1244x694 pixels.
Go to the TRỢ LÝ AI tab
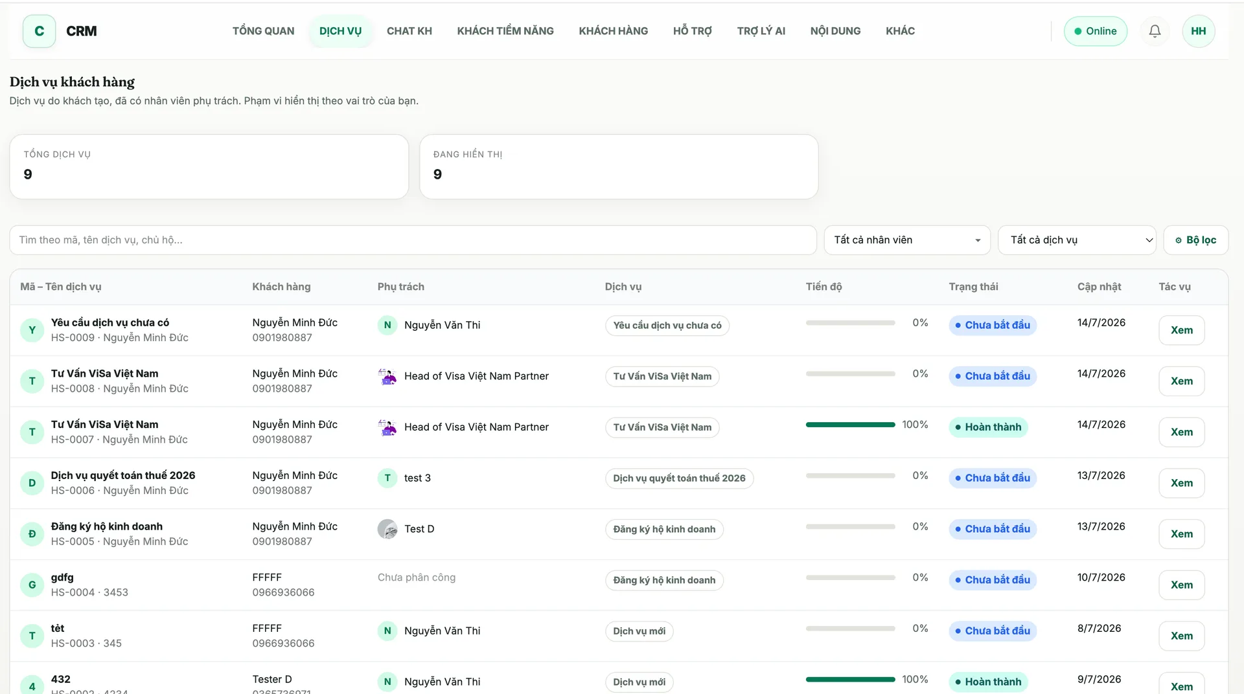click(x=761, y=31)
